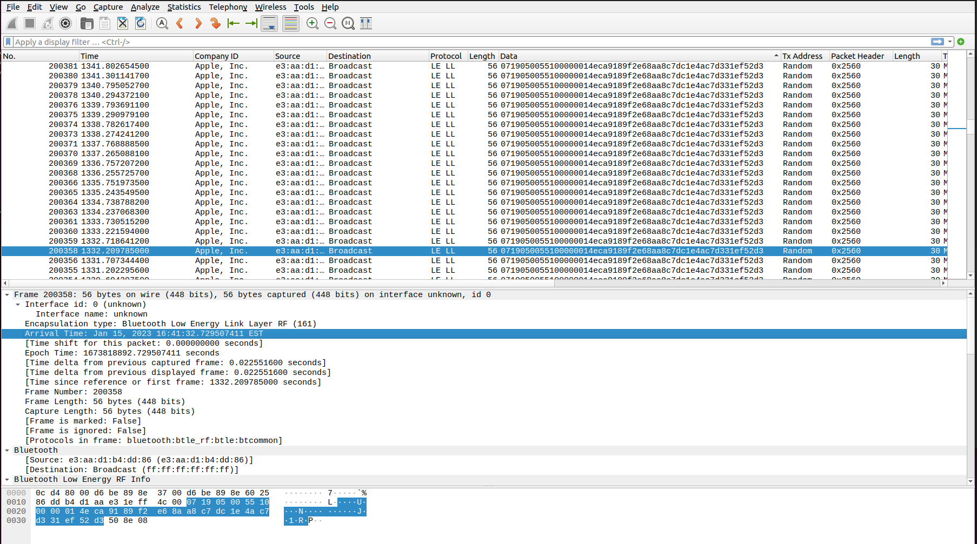Image resolution: width=977 pixels, height=544 pixels.
Task: Collapse the Frame 200358 tree node
Action: point(7,295)
